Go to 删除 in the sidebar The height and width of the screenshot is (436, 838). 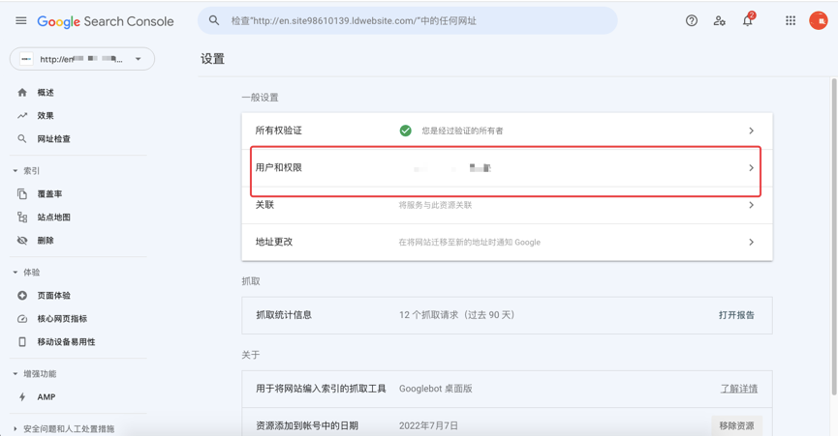click(x=46, y=241)
